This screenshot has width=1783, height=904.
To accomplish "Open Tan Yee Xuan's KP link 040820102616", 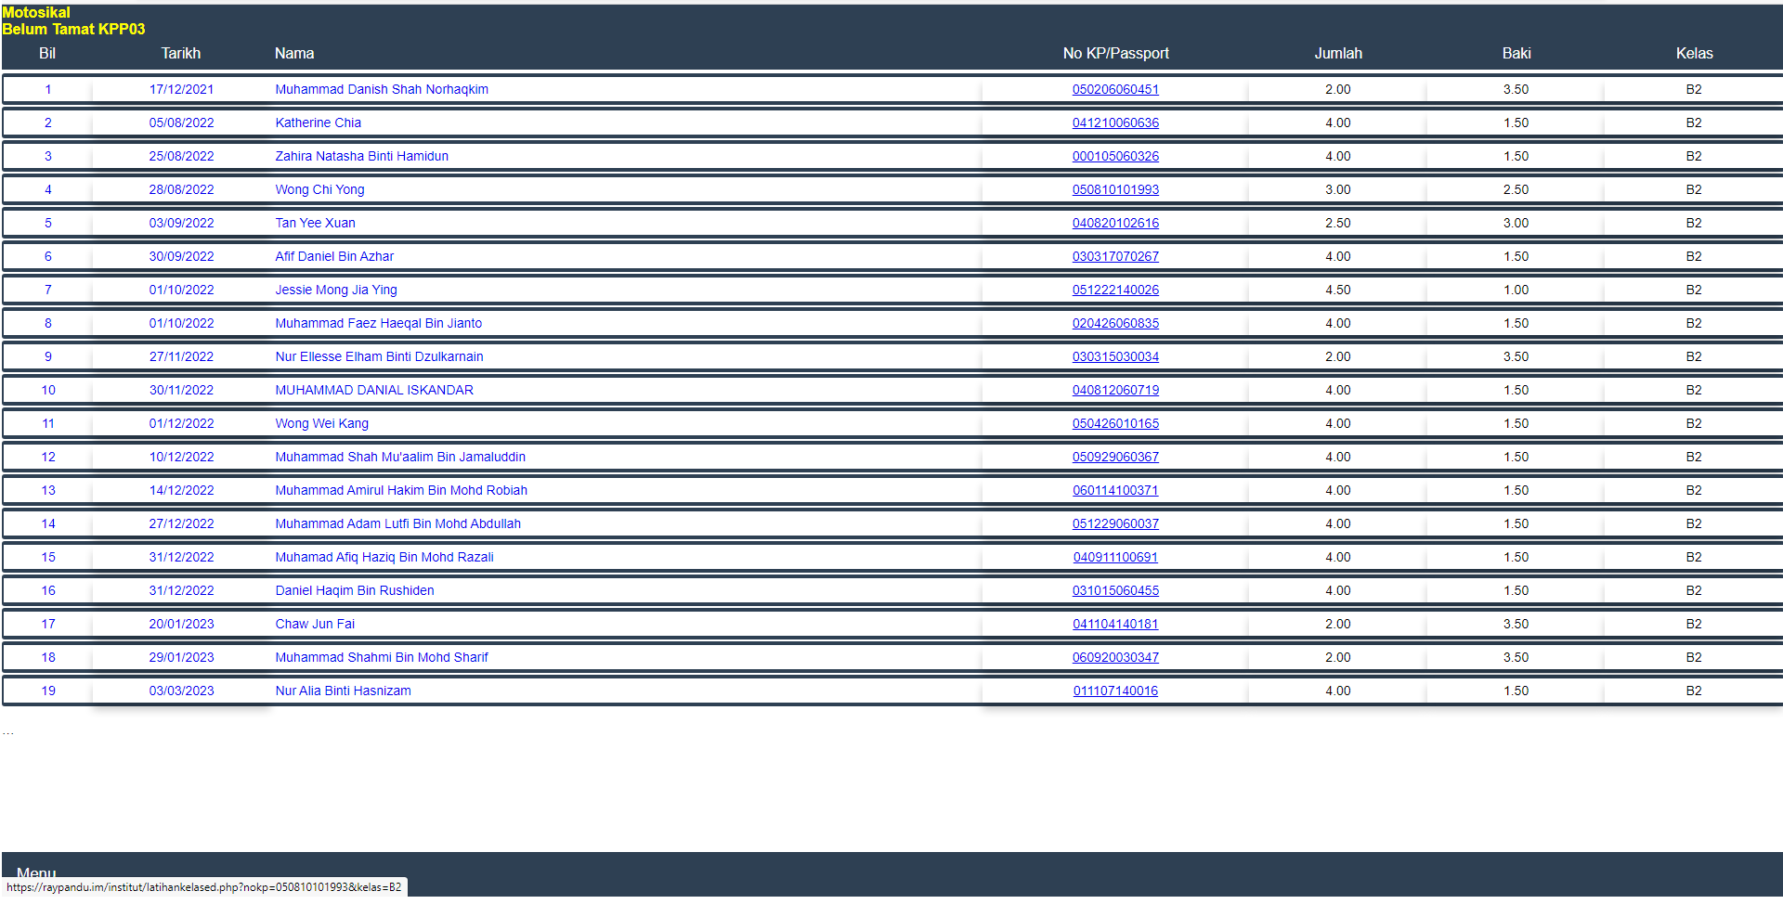I will [1115, 224].
